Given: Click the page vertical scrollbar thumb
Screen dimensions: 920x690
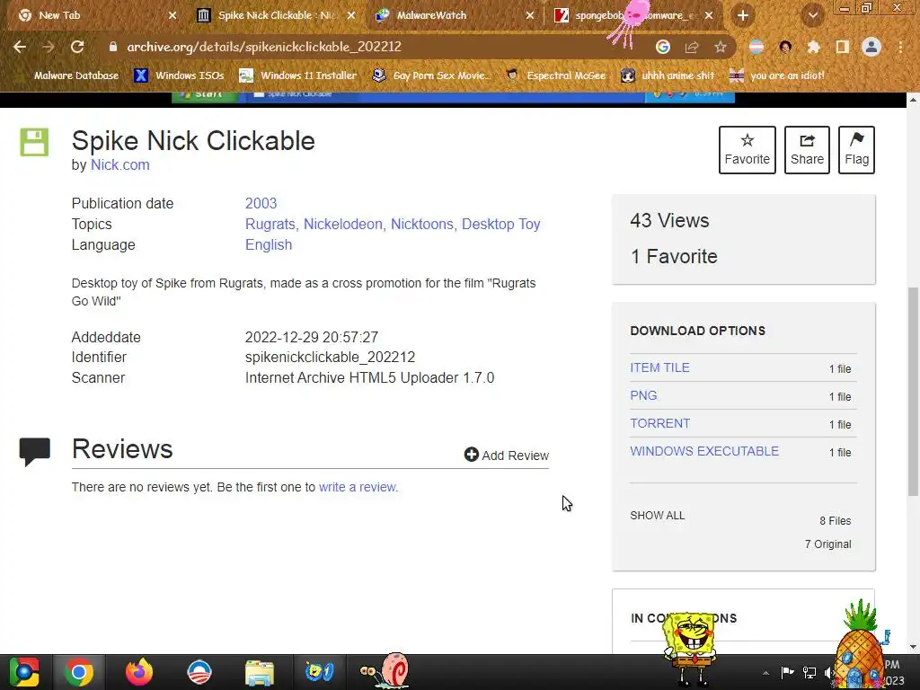Looking at the screenshot, I should coord(913,392).
